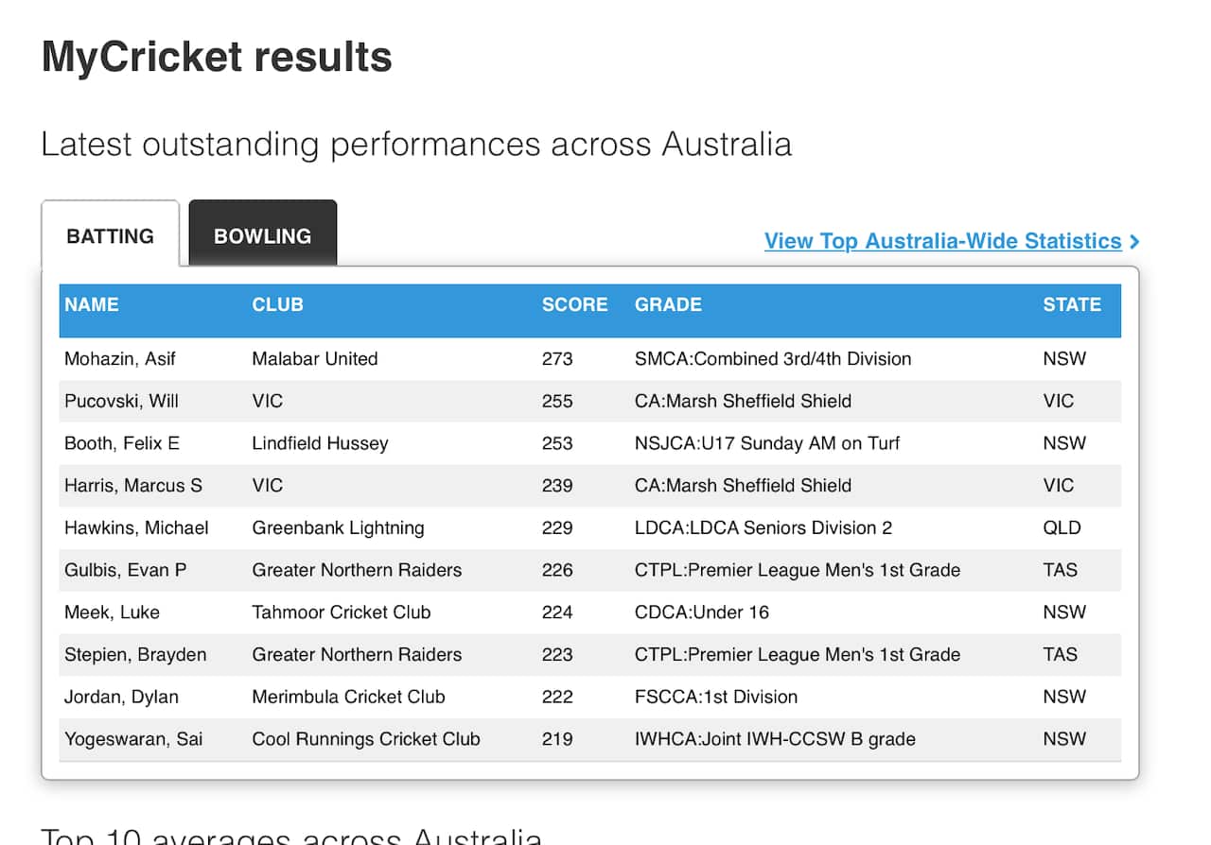This screenshot has width=1211, height=845.
Task: Click the CA:Marsh Sheffield Shield grade for Harris
Action: click(x=742, y=485)
